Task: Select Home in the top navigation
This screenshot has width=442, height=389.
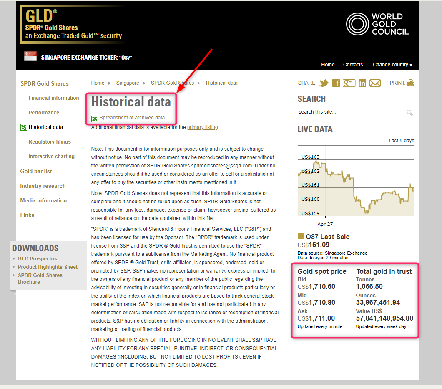Action: coord(328,65)
